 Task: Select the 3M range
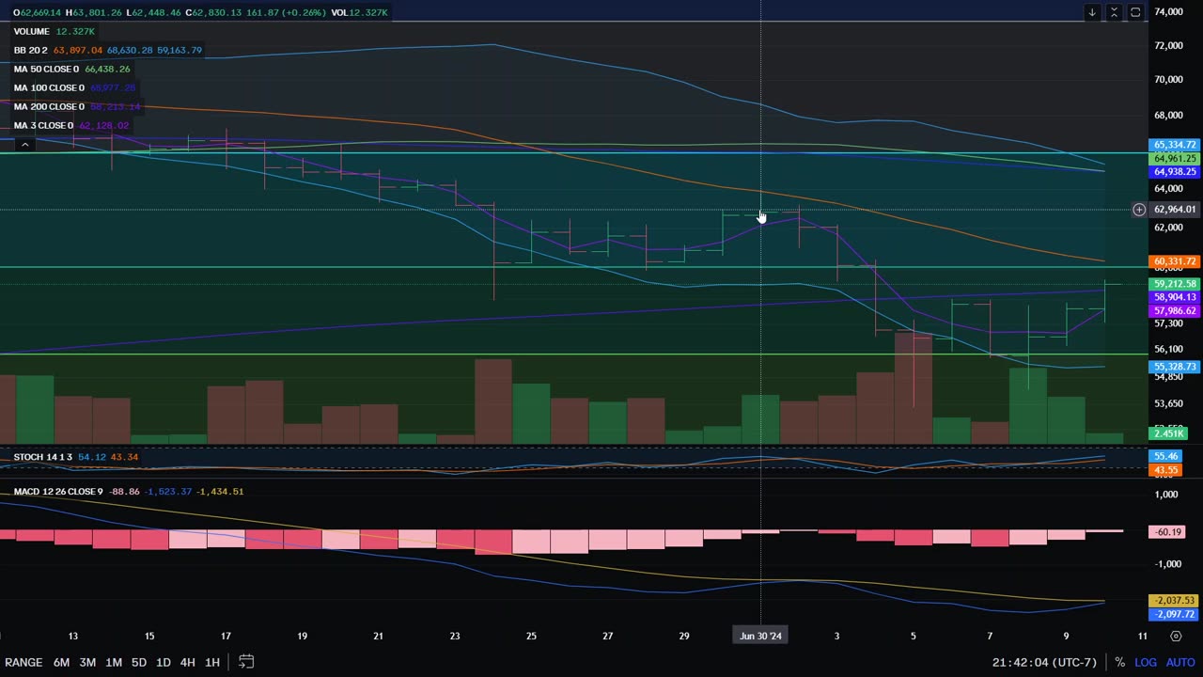point(87,662)
